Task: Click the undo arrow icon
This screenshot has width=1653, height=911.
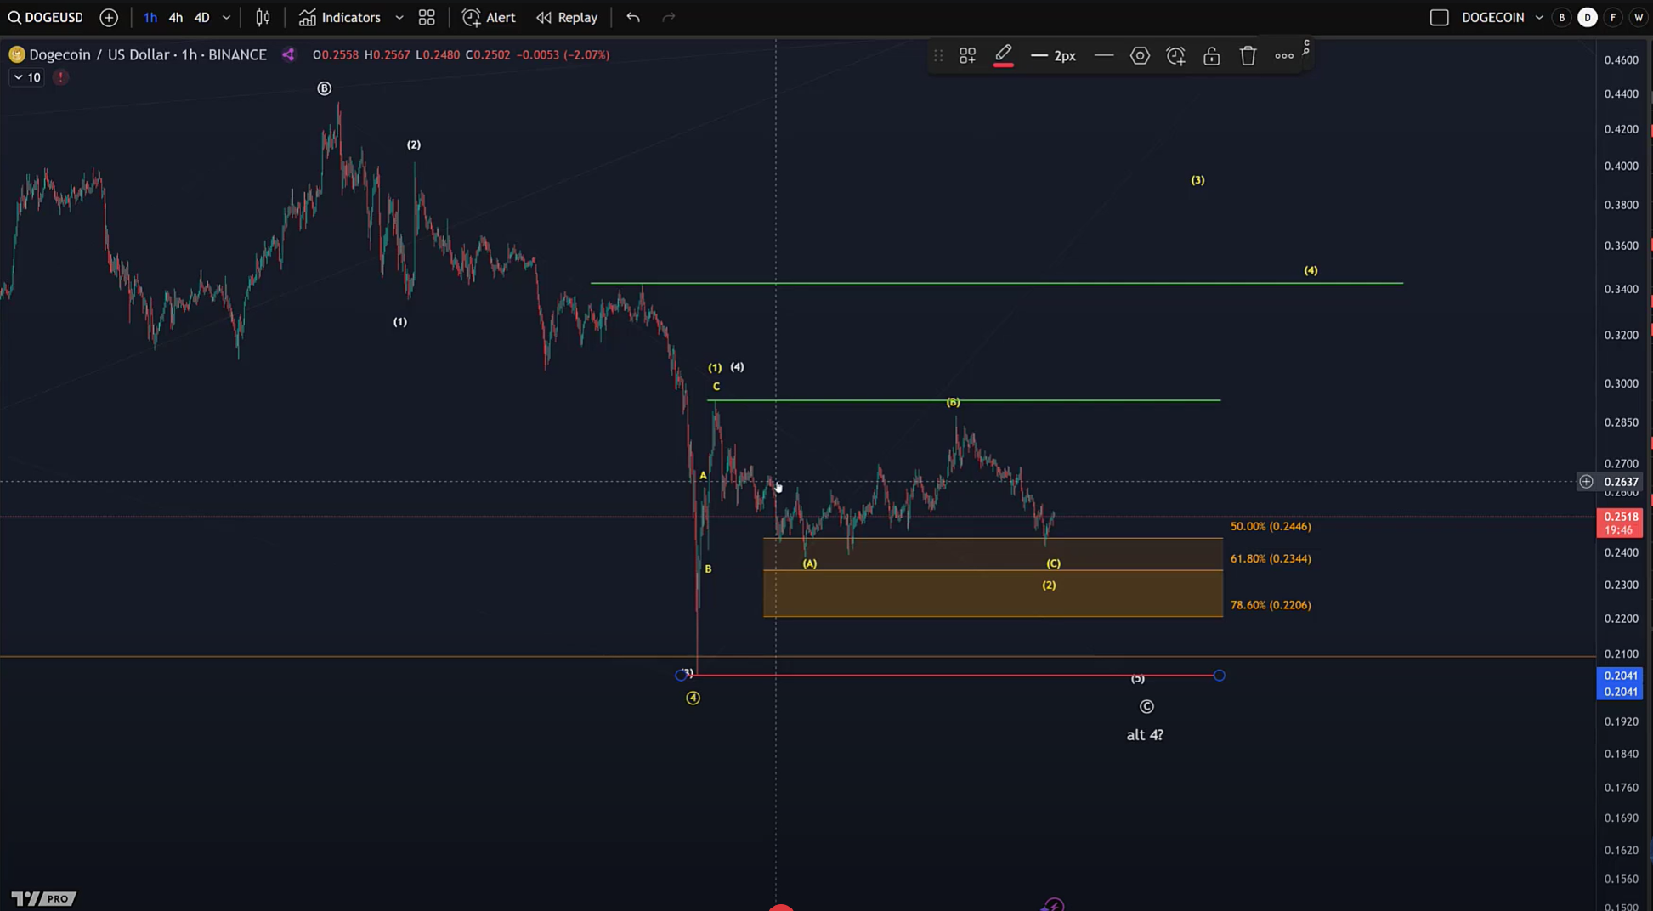Action: tap(632, 17)
